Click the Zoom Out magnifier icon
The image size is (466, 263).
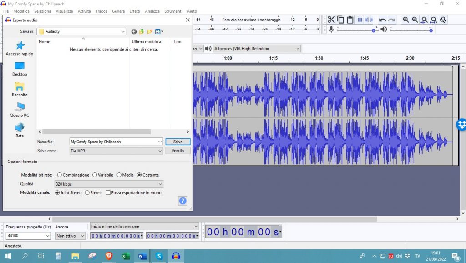tap(415, 20)
